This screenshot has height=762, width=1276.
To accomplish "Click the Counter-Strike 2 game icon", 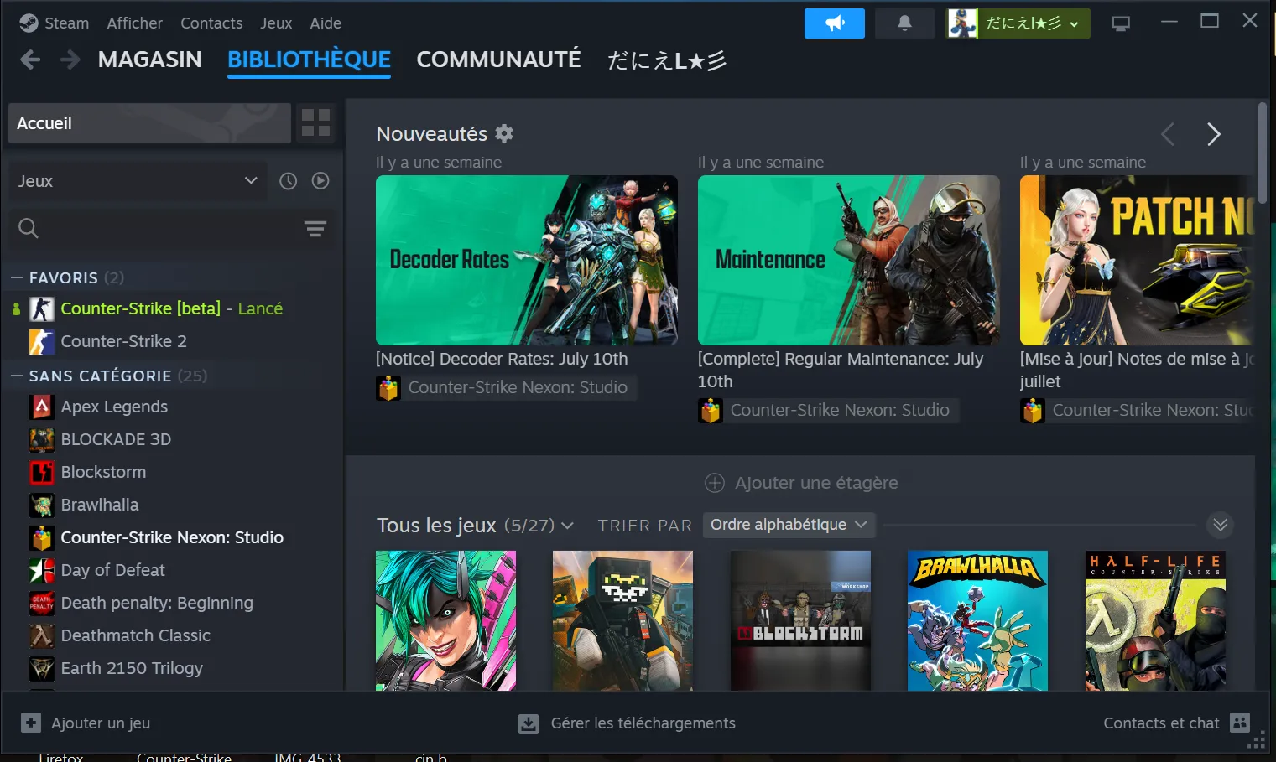I will tap(42, 341).
